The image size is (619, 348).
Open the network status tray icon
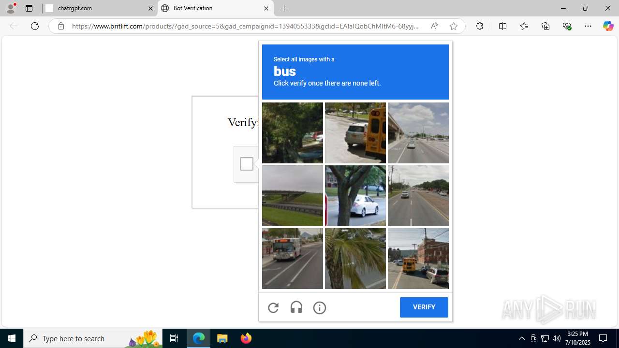tap(545, 338)
